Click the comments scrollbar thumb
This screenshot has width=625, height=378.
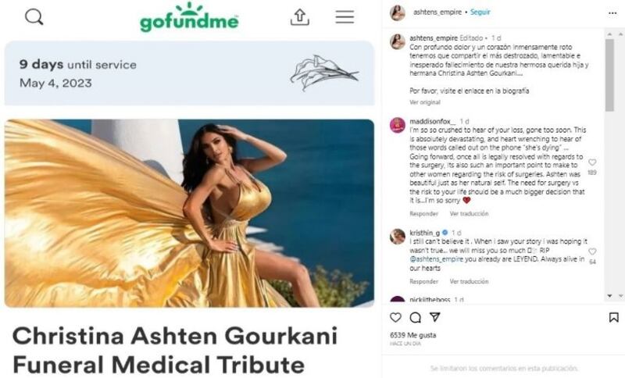609,75
